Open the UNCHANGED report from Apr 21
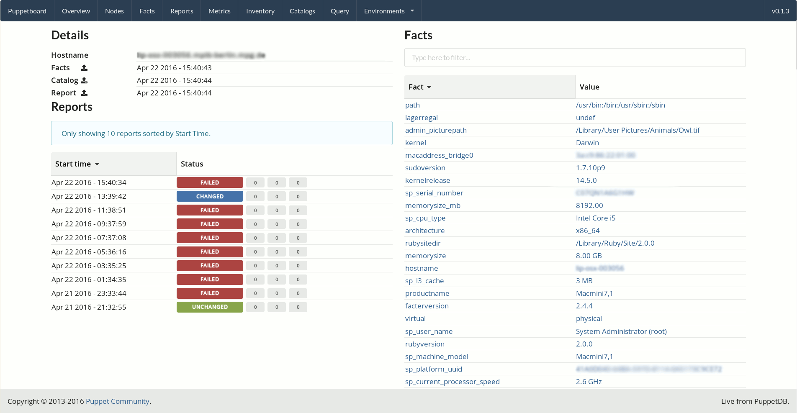The width and height of the screenshot is (797, 413). [x=210, y=307]
